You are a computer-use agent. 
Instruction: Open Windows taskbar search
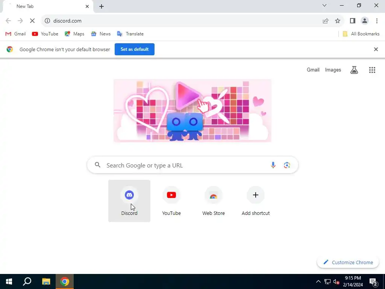[27, 281]
